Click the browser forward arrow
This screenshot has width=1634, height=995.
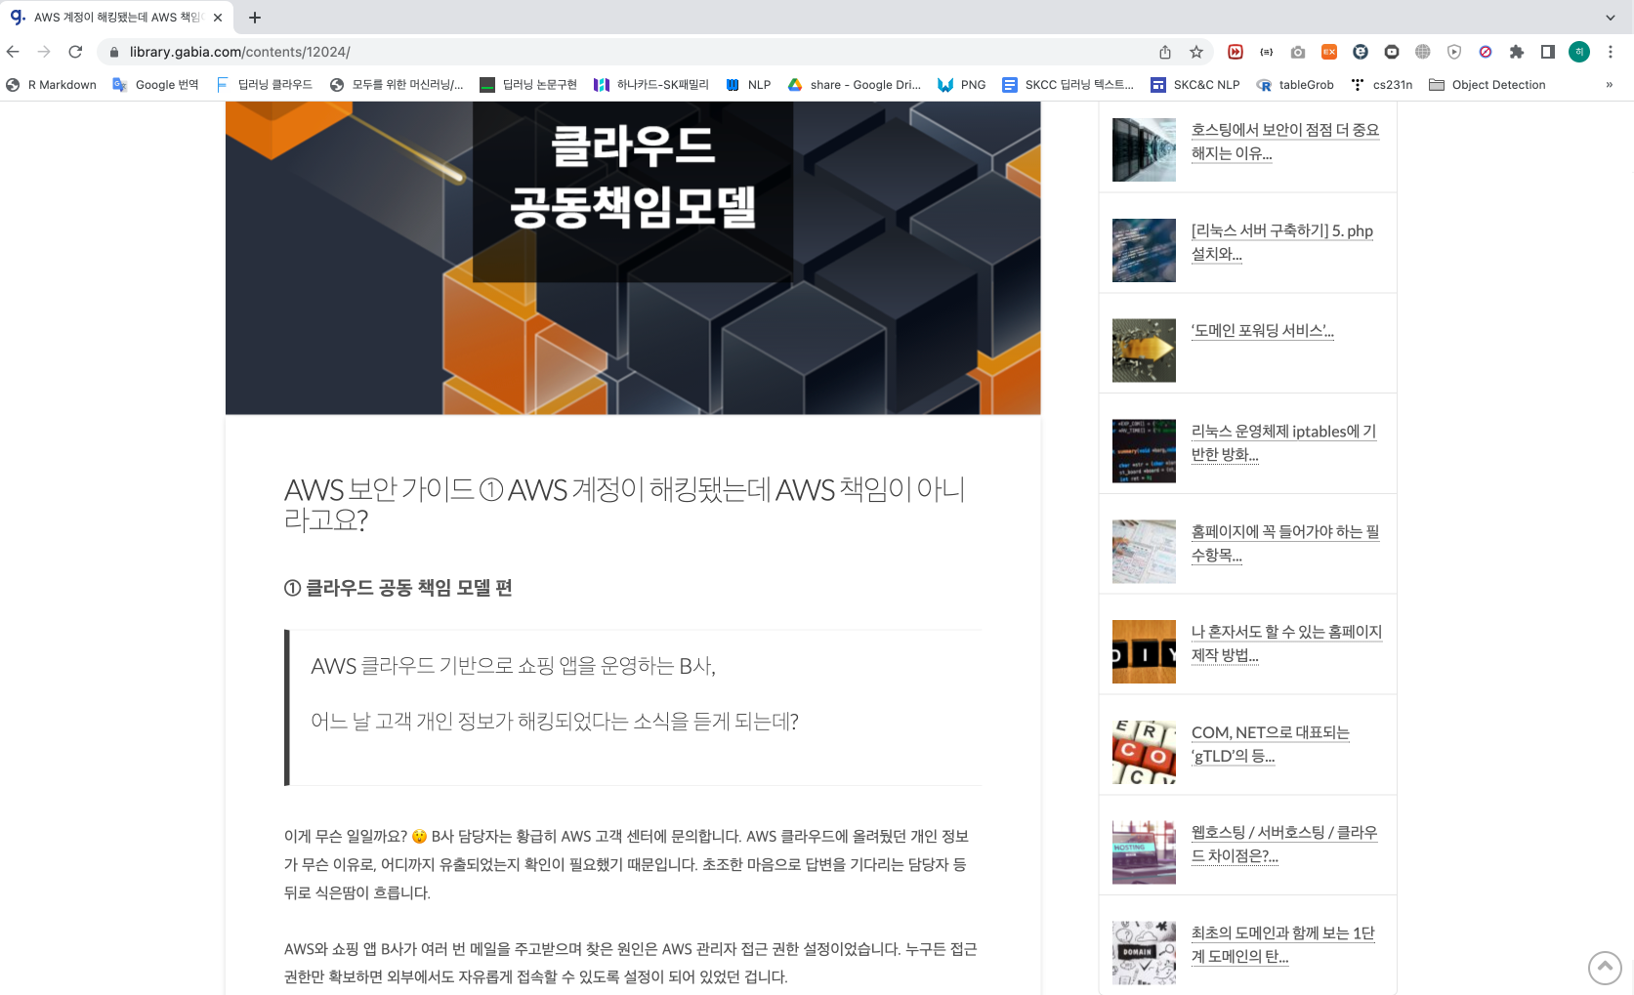pyautogui.click(x=44, y=52)
